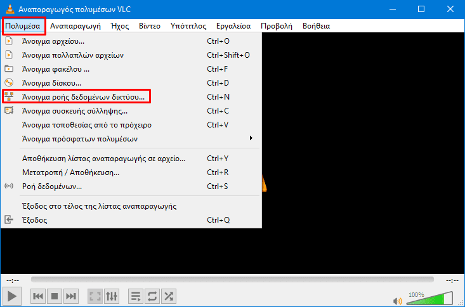Choose Άνοιγμα δίσκου... entry
The height and width of the screenshot is (307, 465).
[x=131, y=82]
